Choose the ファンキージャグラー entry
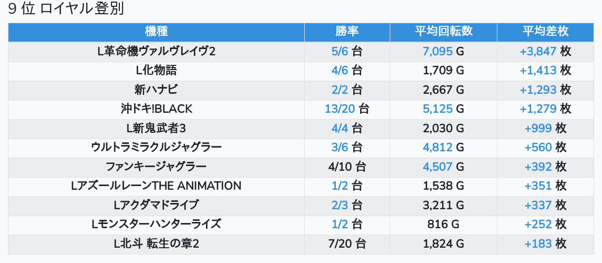Image resolution: width=602 pixels, height=263 pixels. point(156,167)
